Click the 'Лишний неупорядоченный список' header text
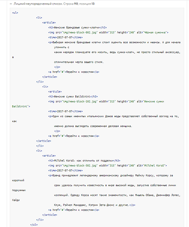This screenshot has height=227, width=189. coord(38,4)
